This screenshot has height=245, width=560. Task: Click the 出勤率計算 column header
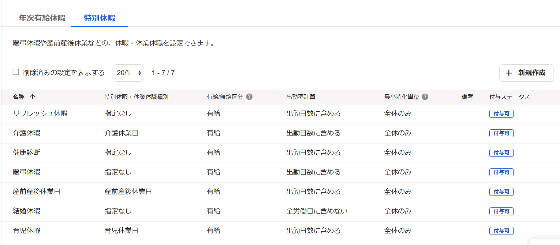tap(301, 97)
